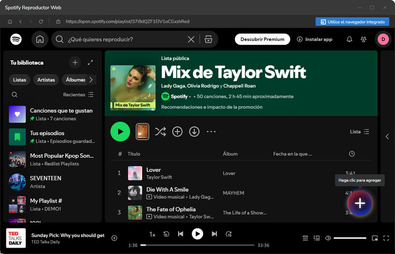Viewport: 395px width, 254px height.
Task: Open Lista view options dropdown
Action: [359, 131]
